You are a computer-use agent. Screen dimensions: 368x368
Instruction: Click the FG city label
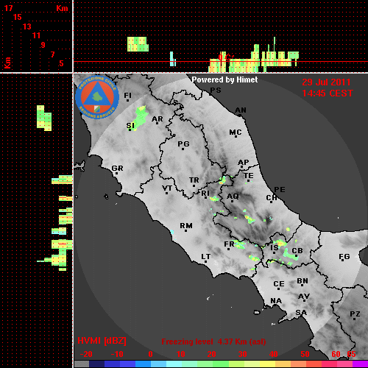pyautogui.click(x=344, y=257)
